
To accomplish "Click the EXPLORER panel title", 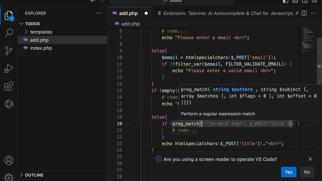I will pos(35,13).
